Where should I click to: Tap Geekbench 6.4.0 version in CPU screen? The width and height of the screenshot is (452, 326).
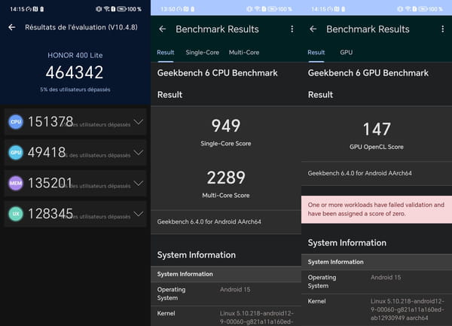click(209, 222)
